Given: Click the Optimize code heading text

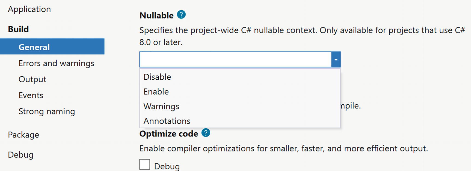Looking at the screenshot, I should [x=168, y=133].
